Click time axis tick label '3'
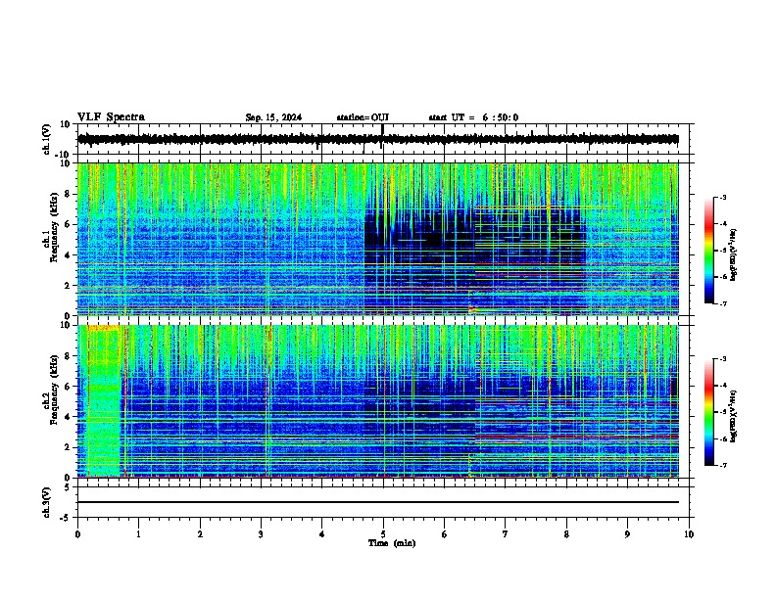Viewport: 776px width, 599px height. coord(261,534)
